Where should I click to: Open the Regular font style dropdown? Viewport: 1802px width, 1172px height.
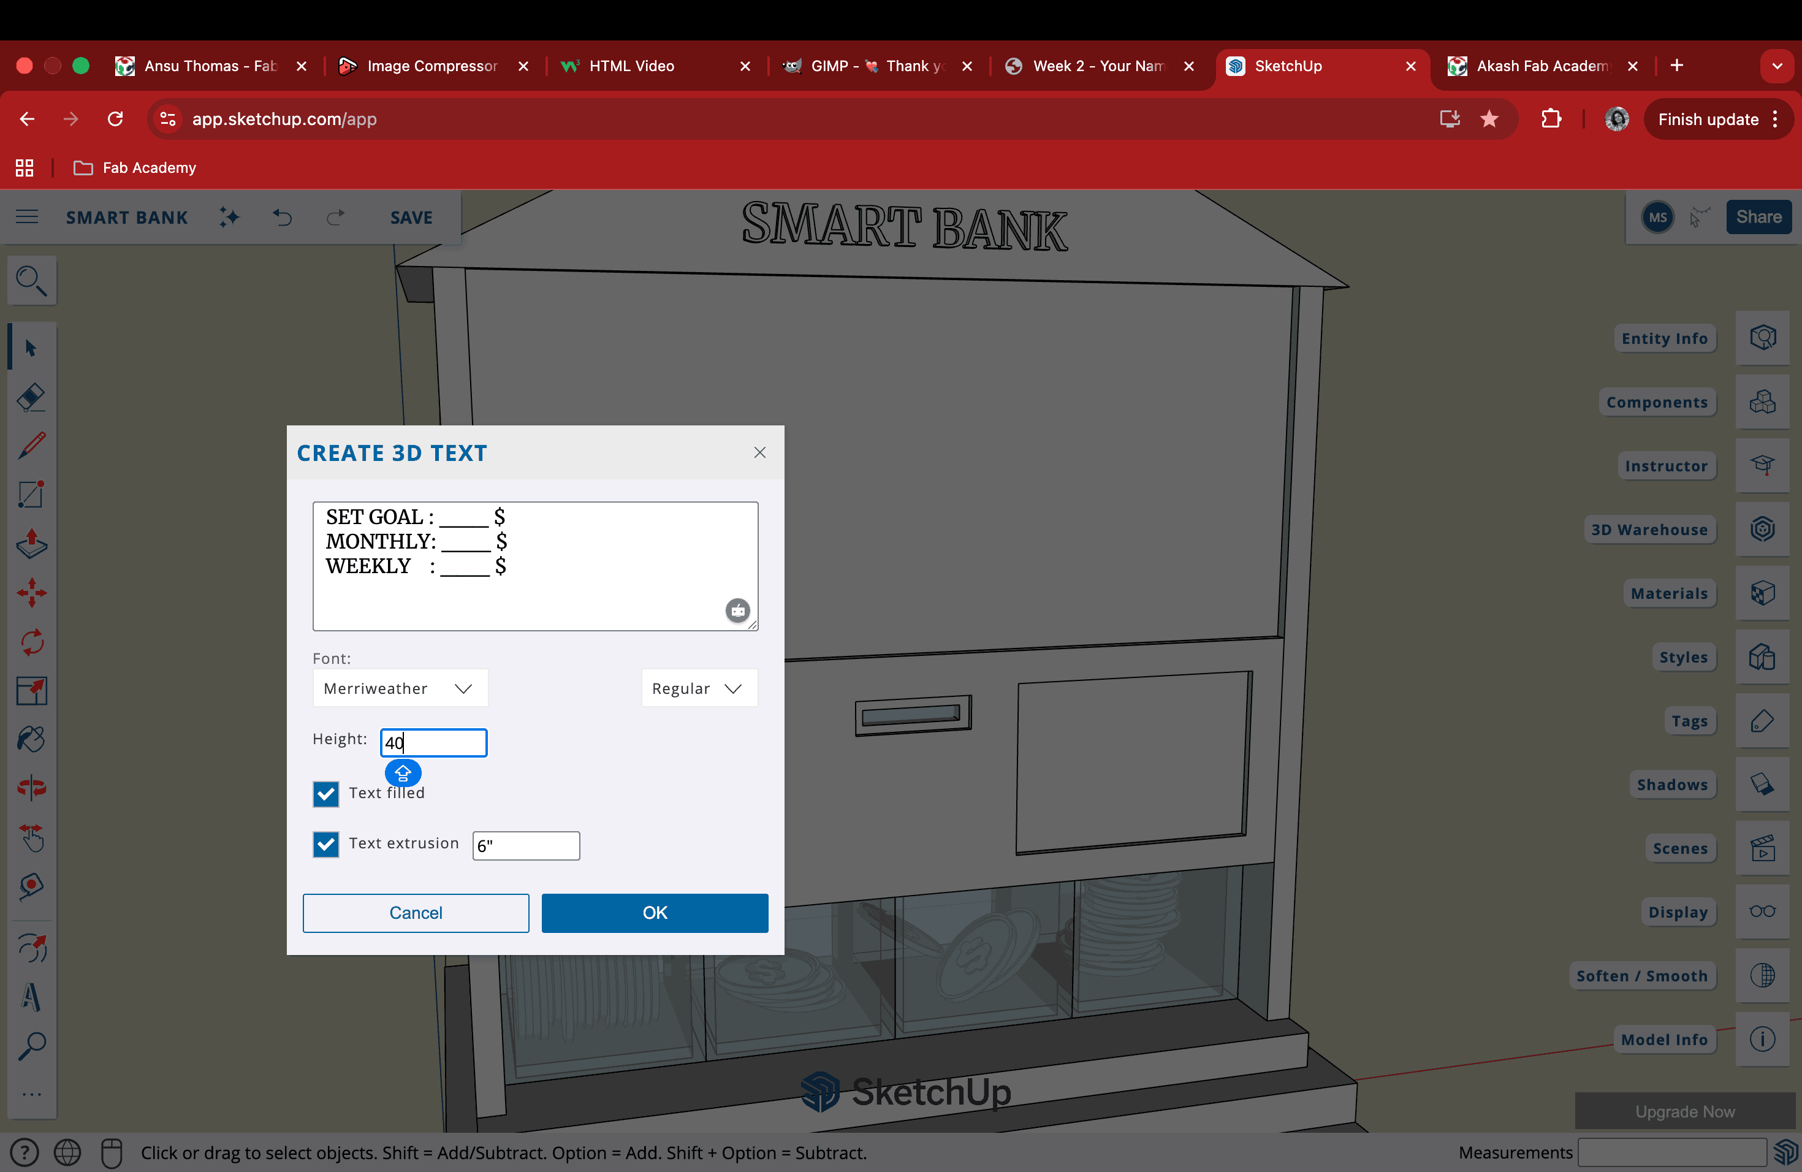[698, 688]
